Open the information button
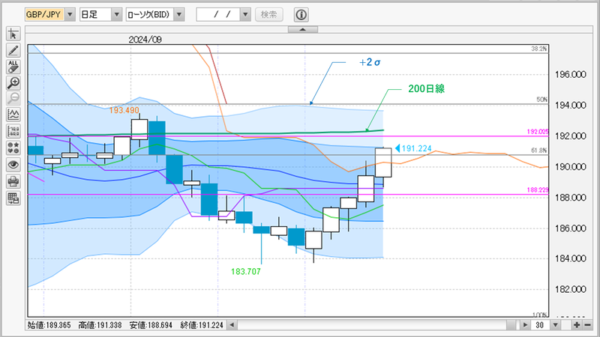600x337 pixels. click(x=301, y=14)
